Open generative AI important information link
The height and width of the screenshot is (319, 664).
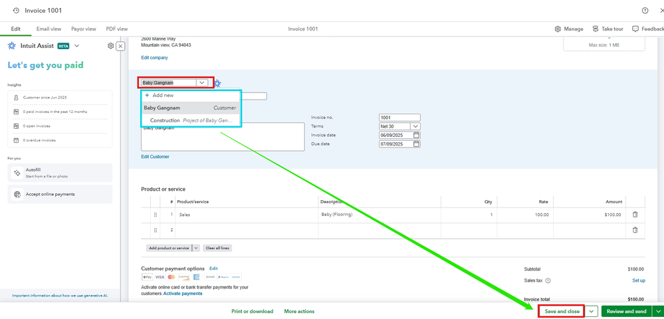tap(60, 296)
